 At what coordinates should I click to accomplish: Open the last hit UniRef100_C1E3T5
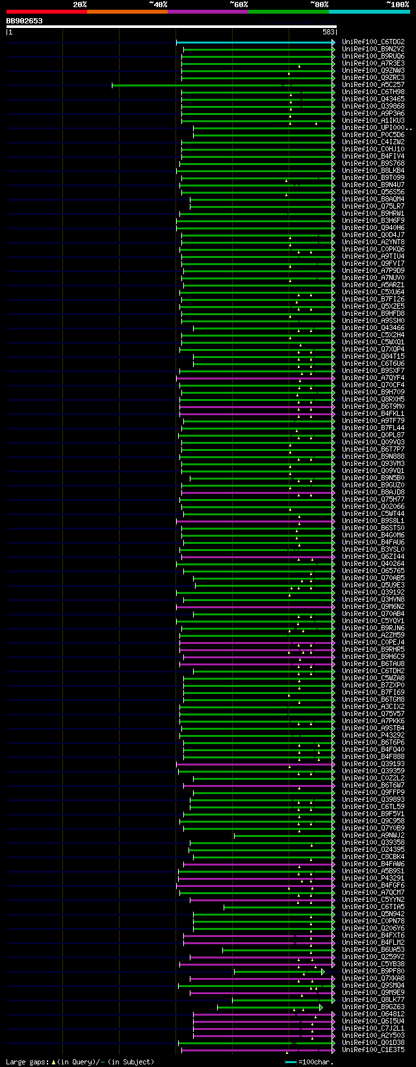click(373, 1049)
